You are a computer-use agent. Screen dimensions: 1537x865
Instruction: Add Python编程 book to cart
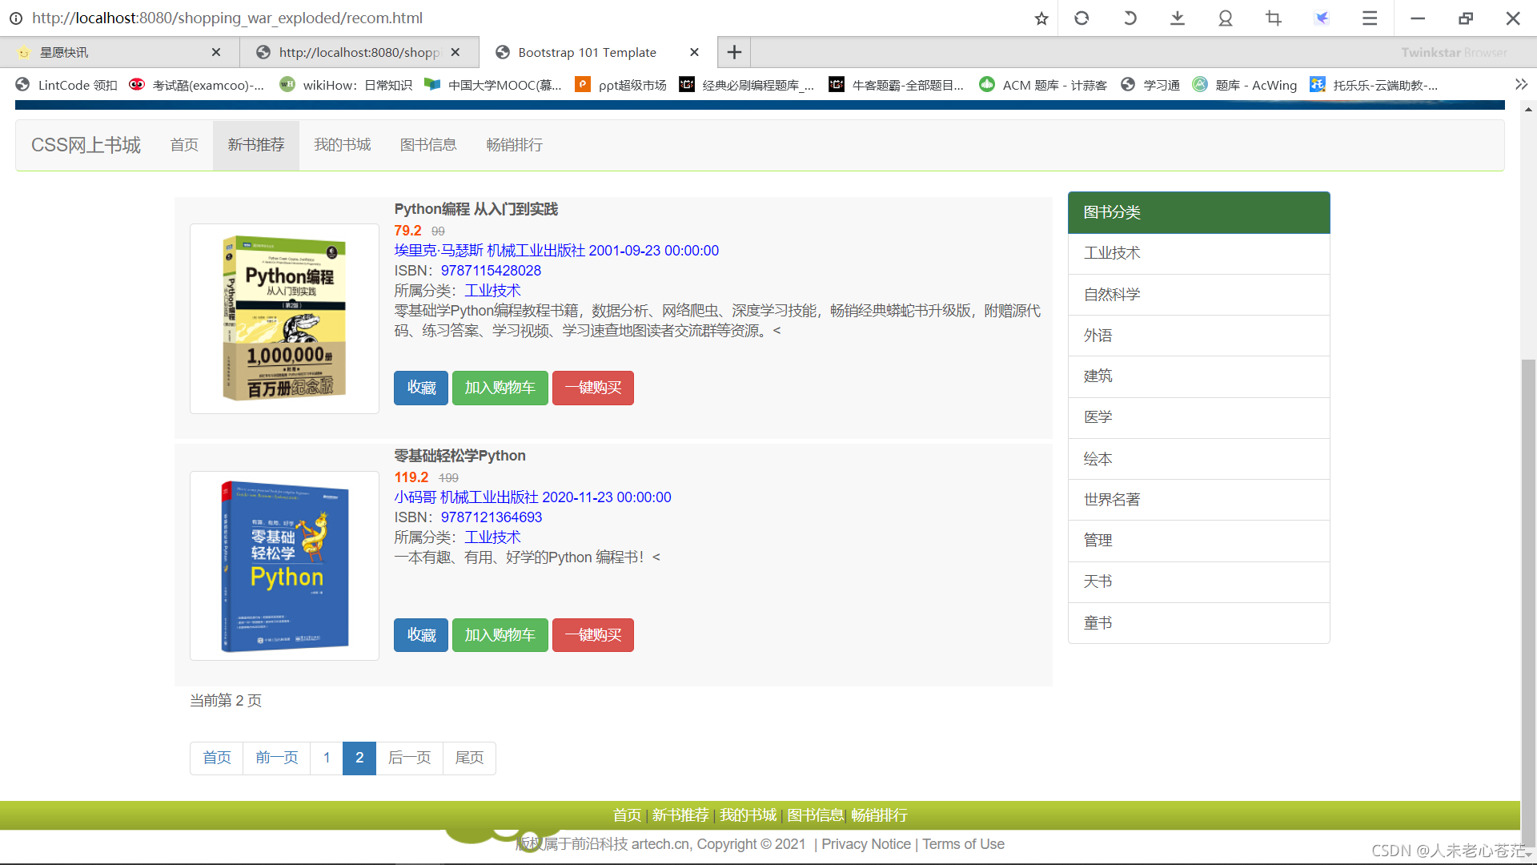tap(500, 388)
